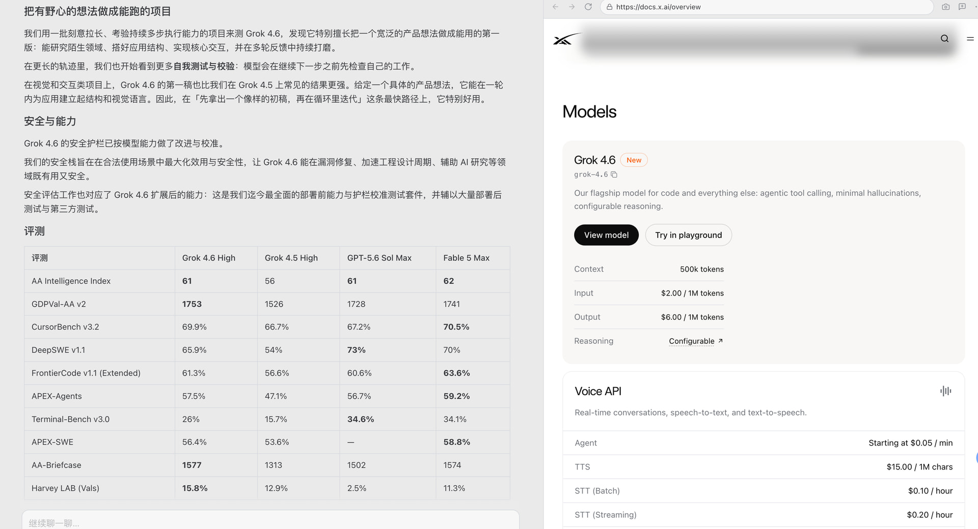Click the Harvey LAB (Vals) row label
The width and height of the screenshot is (978, 529).
65,488
